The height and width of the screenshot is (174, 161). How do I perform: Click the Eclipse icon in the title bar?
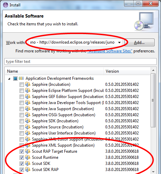(5, 5)
